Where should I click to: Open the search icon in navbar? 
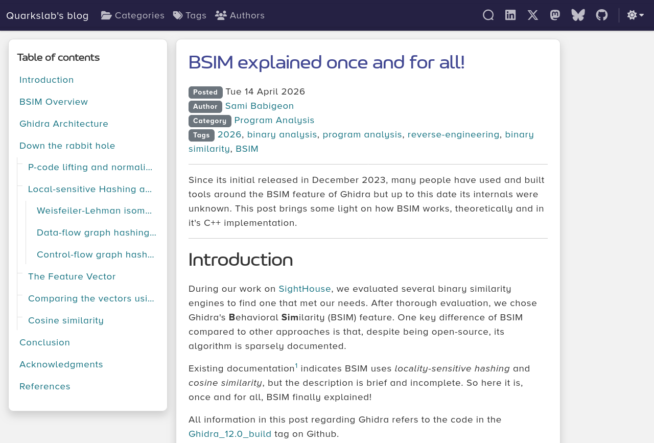[x=488, y=15]
